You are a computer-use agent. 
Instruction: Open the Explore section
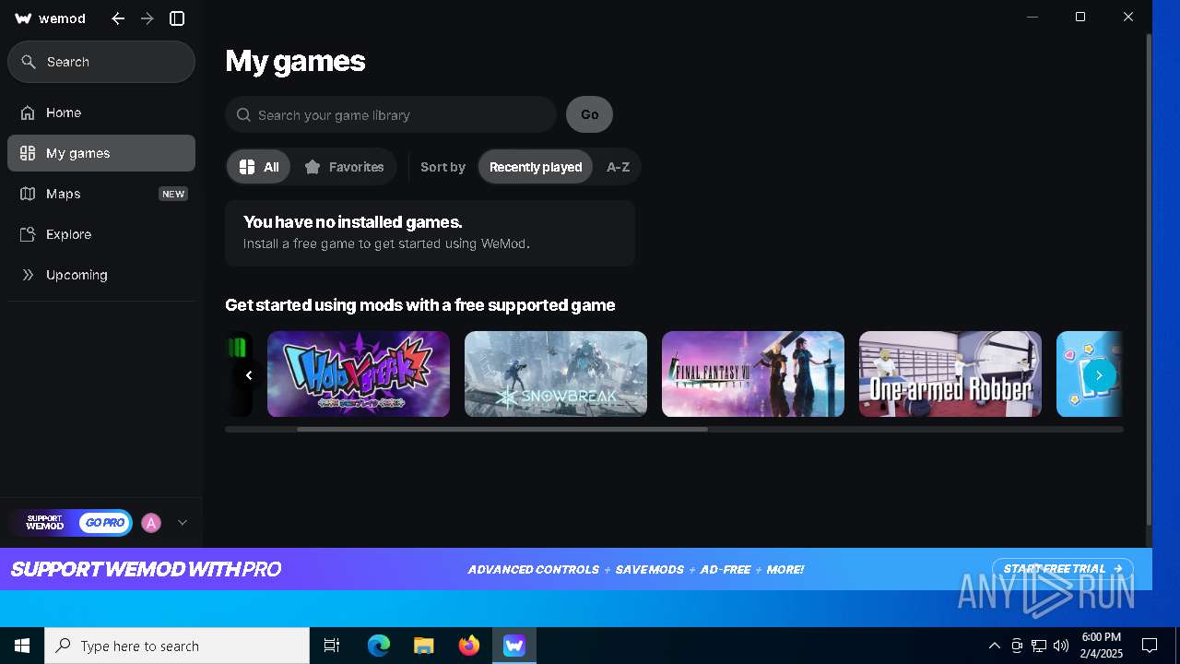(x=101, y=234)
